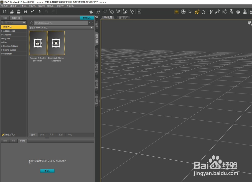Select the Scale tool
252x182 pixels.
(x=217, y=12)
